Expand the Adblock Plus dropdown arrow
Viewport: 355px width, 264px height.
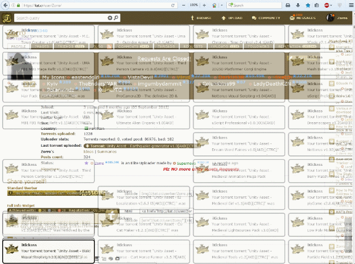click(x=331, y=5)
